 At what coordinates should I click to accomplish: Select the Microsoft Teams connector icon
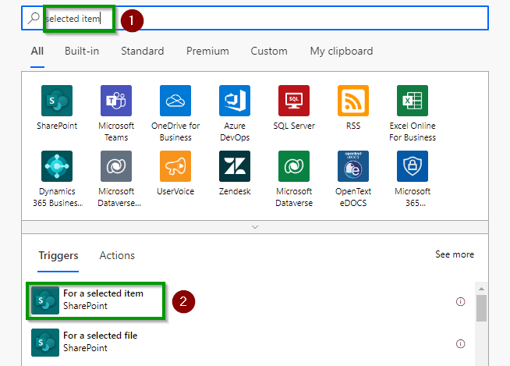[x=116, y=101]
